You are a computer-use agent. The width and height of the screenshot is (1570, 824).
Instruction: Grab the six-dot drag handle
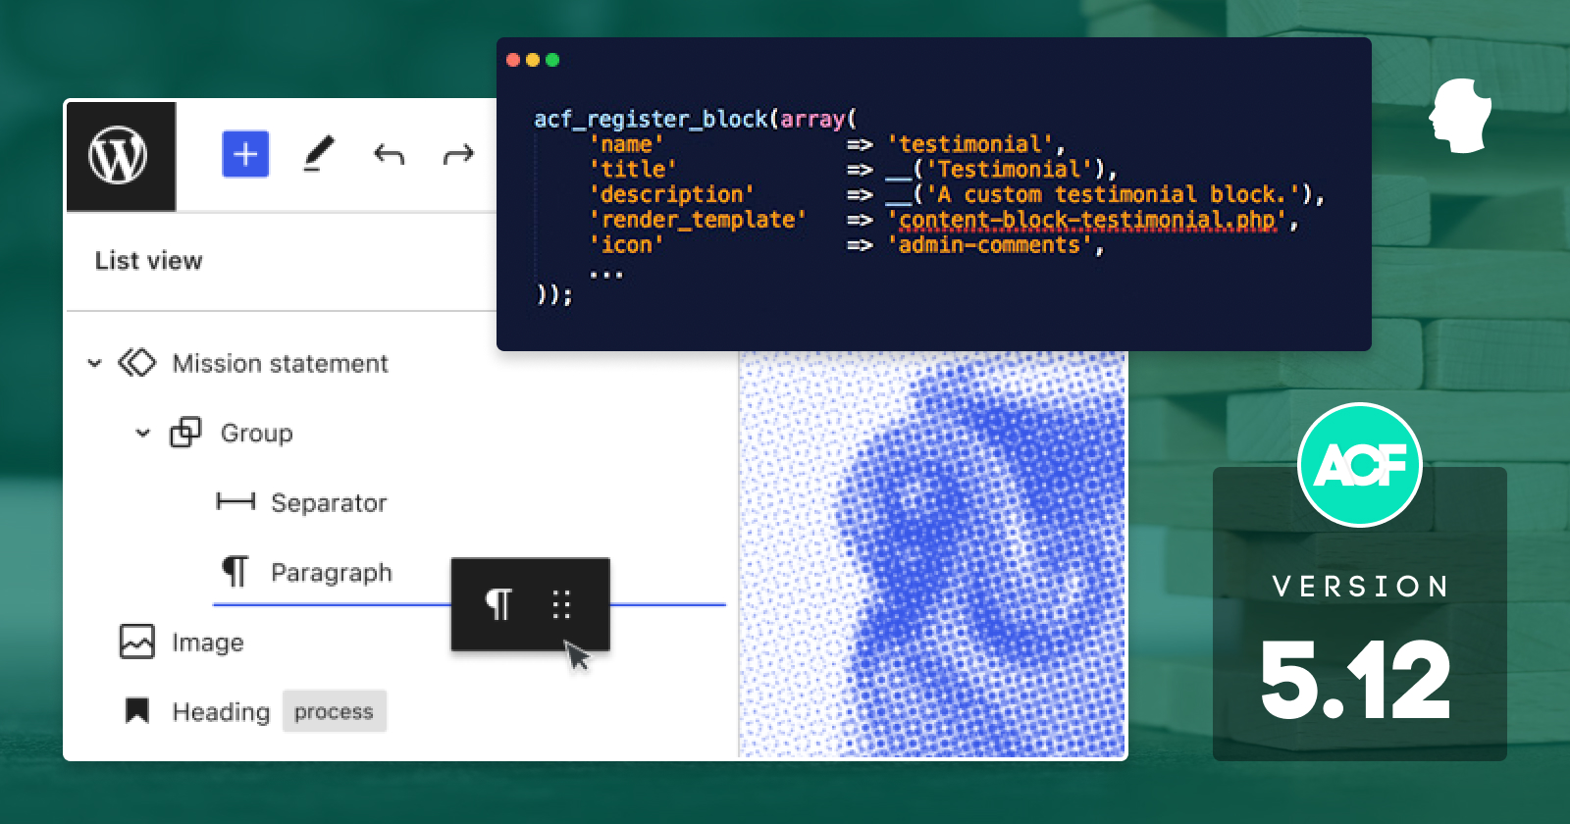point(561,604)
